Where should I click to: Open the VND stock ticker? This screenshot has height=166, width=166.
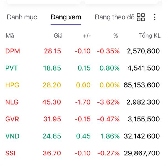point(12,136)
